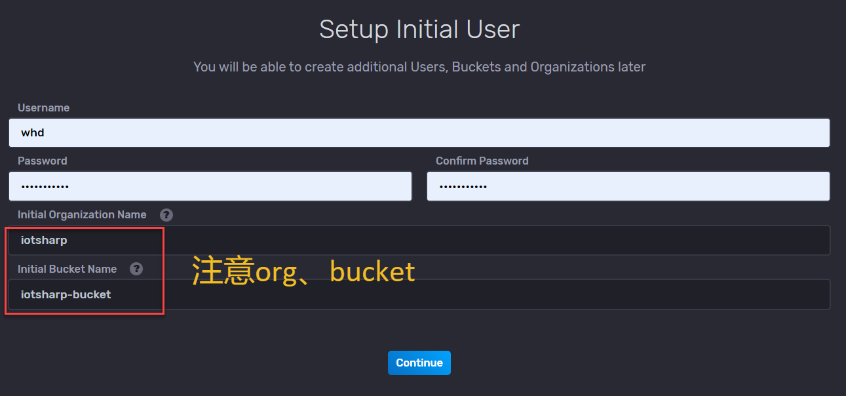This screenshot has height=396, width=846.
Task: Click the Confirm Password field
Action: point(628,186)
